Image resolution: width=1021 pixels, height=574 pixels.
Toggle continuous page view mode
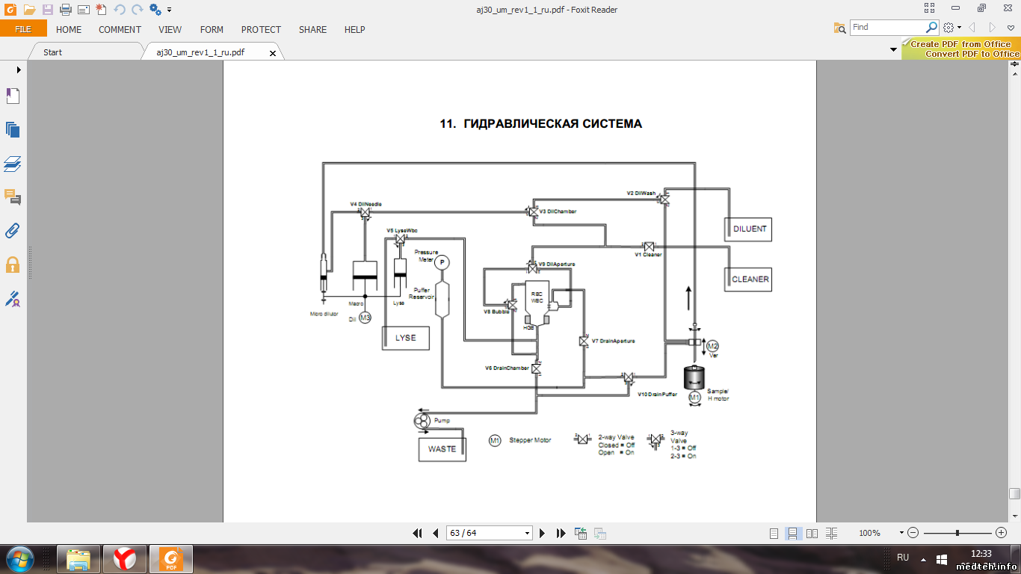(x=794, y=533)
